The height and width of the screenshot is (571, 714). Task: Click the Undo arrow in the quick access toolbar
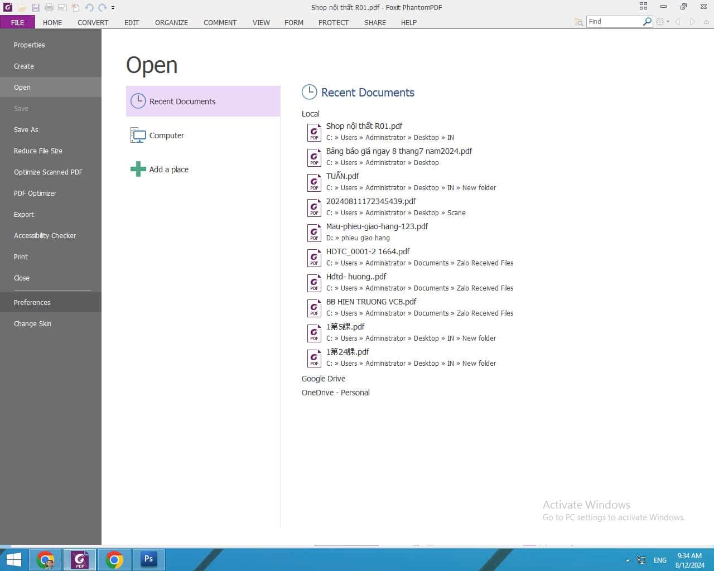[x=89, y=7]
